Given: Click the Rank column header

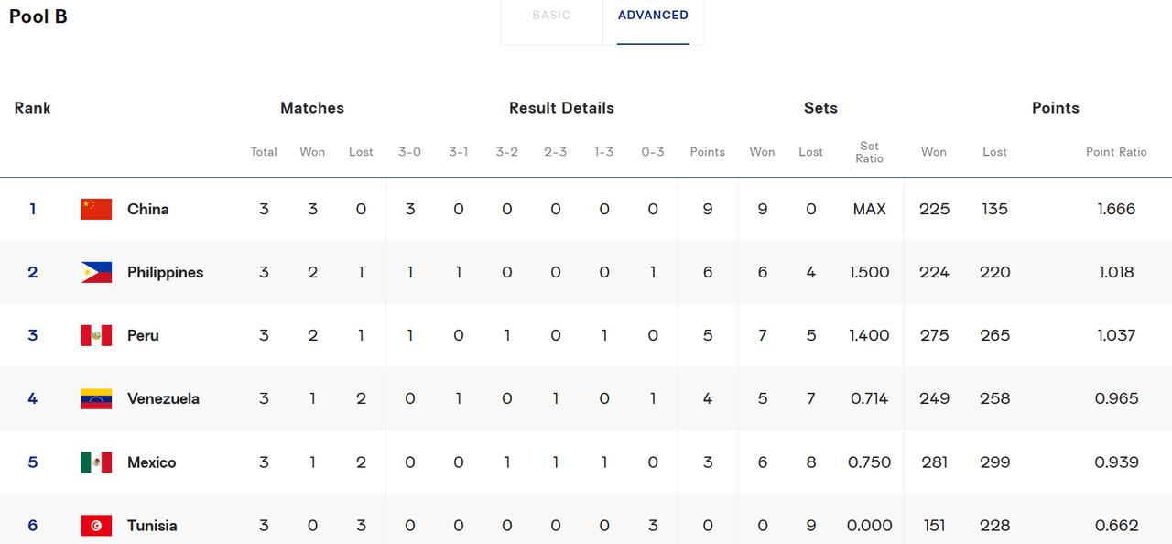Looking at the screenshot, I should tap(32, 108).
